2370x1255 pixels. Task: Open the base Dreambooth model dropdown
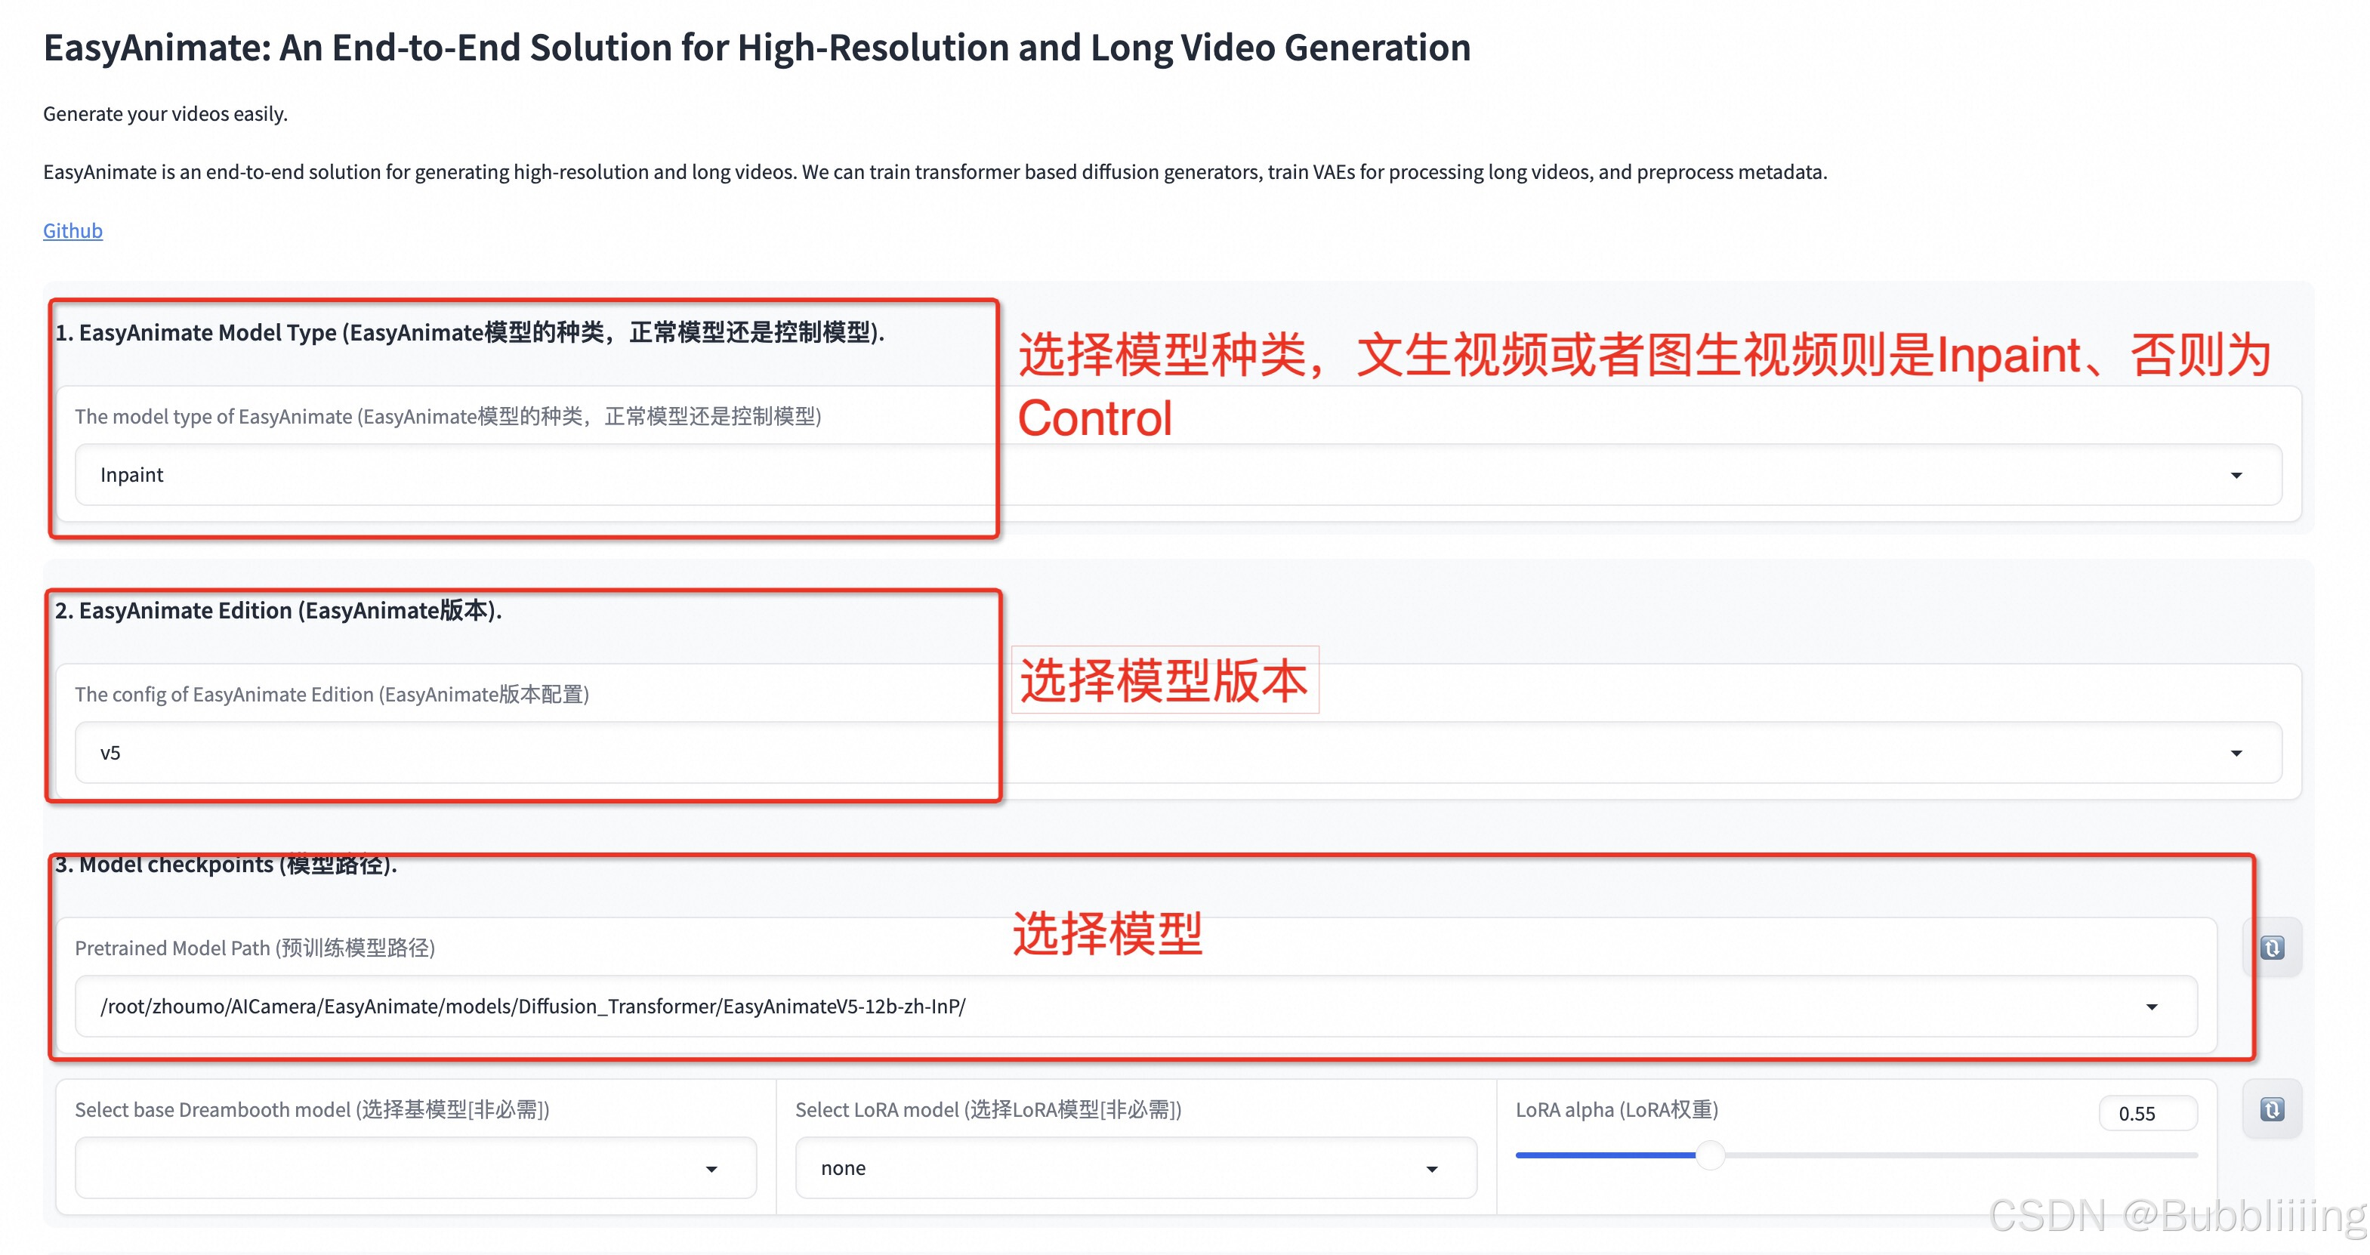(x=416, y=1167)
